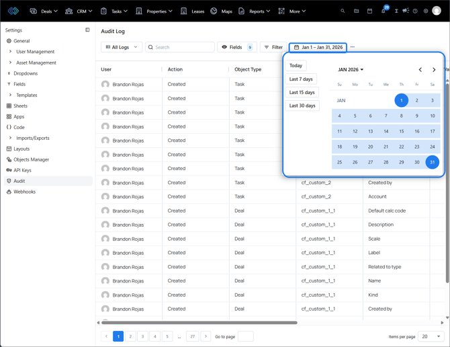This screenshot has width=450, height=347.
Task: Click the sigma summation icon
Action: 396,11
